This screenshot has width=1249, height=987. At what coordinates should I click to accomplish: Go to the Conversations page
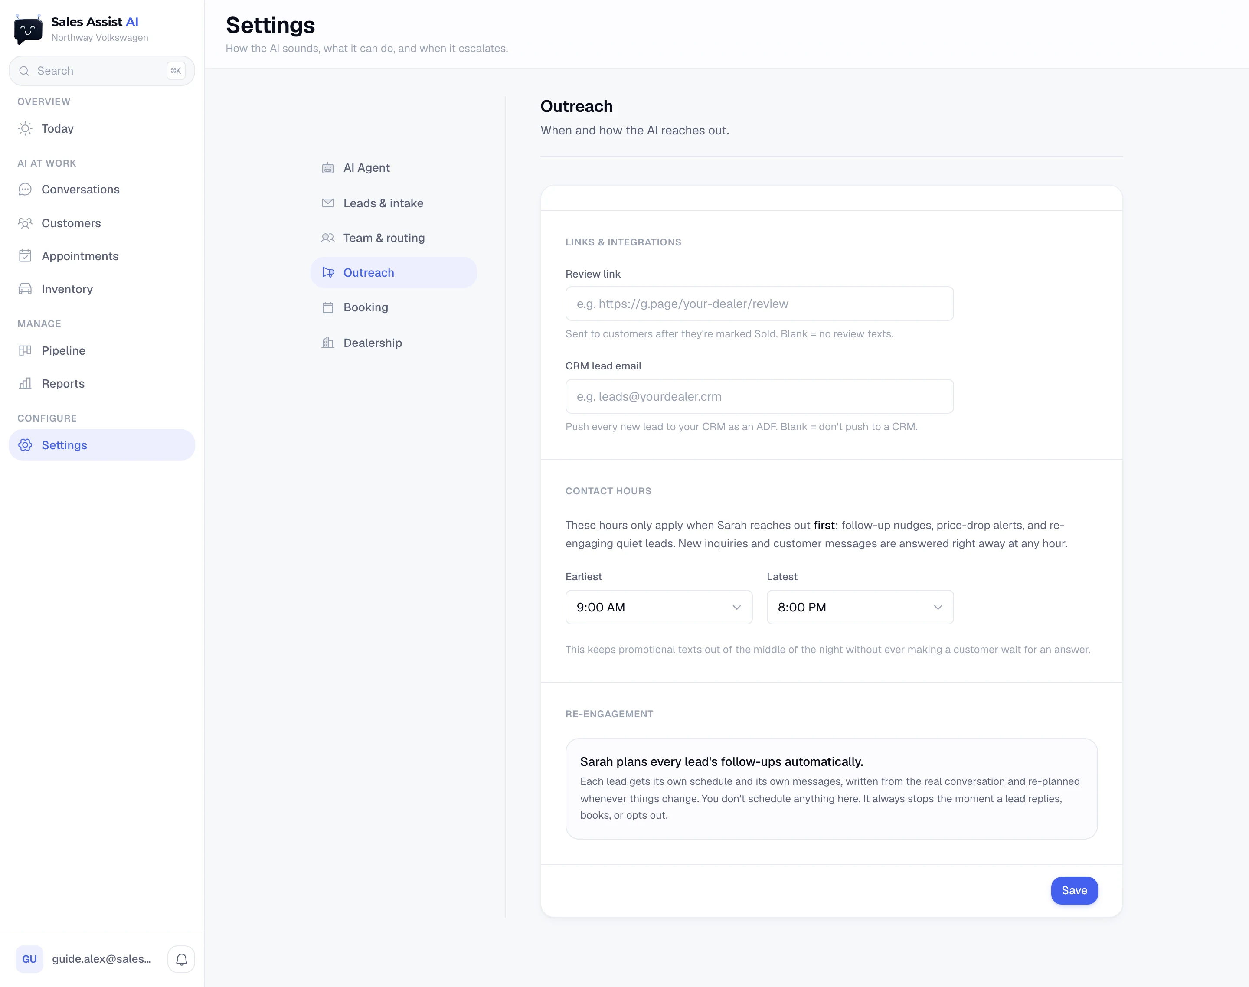pos(102,190)
